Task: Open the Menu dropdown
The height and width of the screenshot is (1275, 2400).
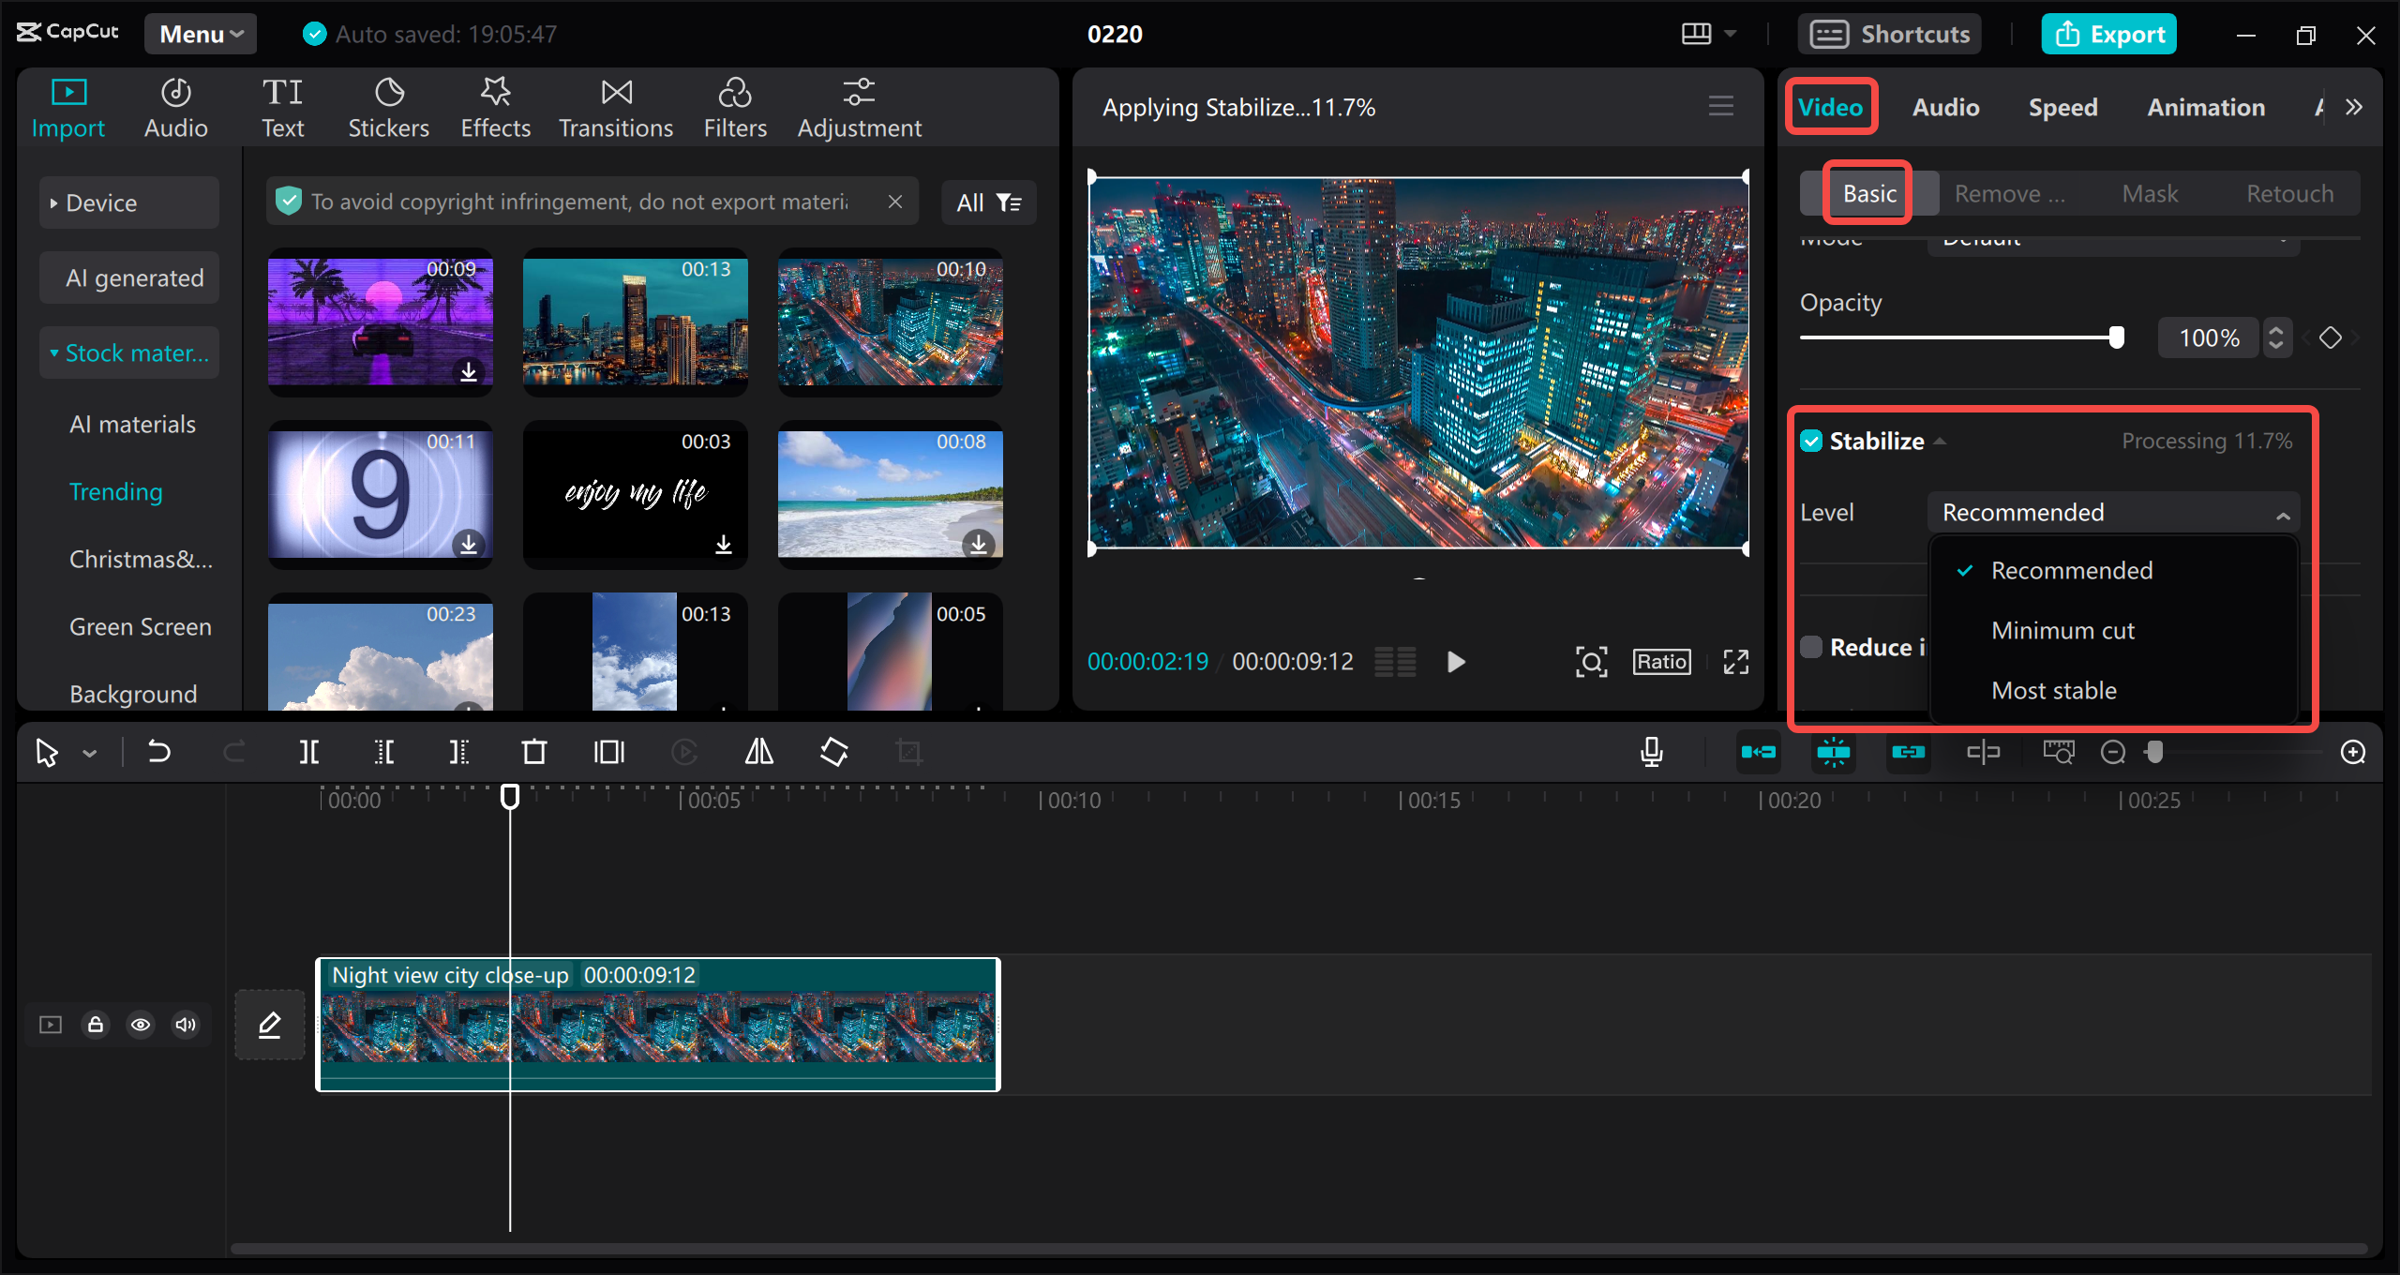Action: (x=199, y=33)
